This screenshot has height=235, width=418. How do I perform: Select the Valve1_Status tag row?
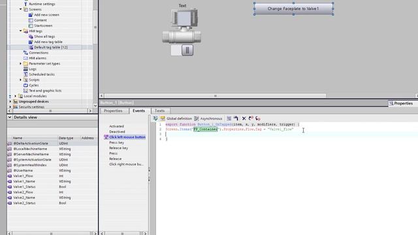point(52,187)
